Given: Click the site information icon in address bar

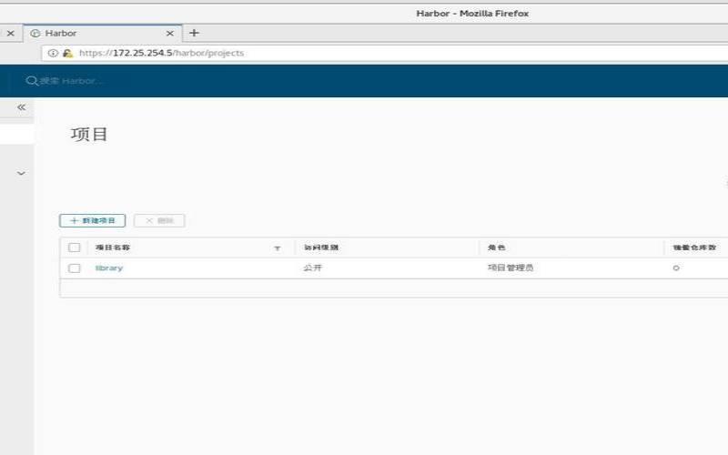Looking at the screenshot, I should point(53,53).
